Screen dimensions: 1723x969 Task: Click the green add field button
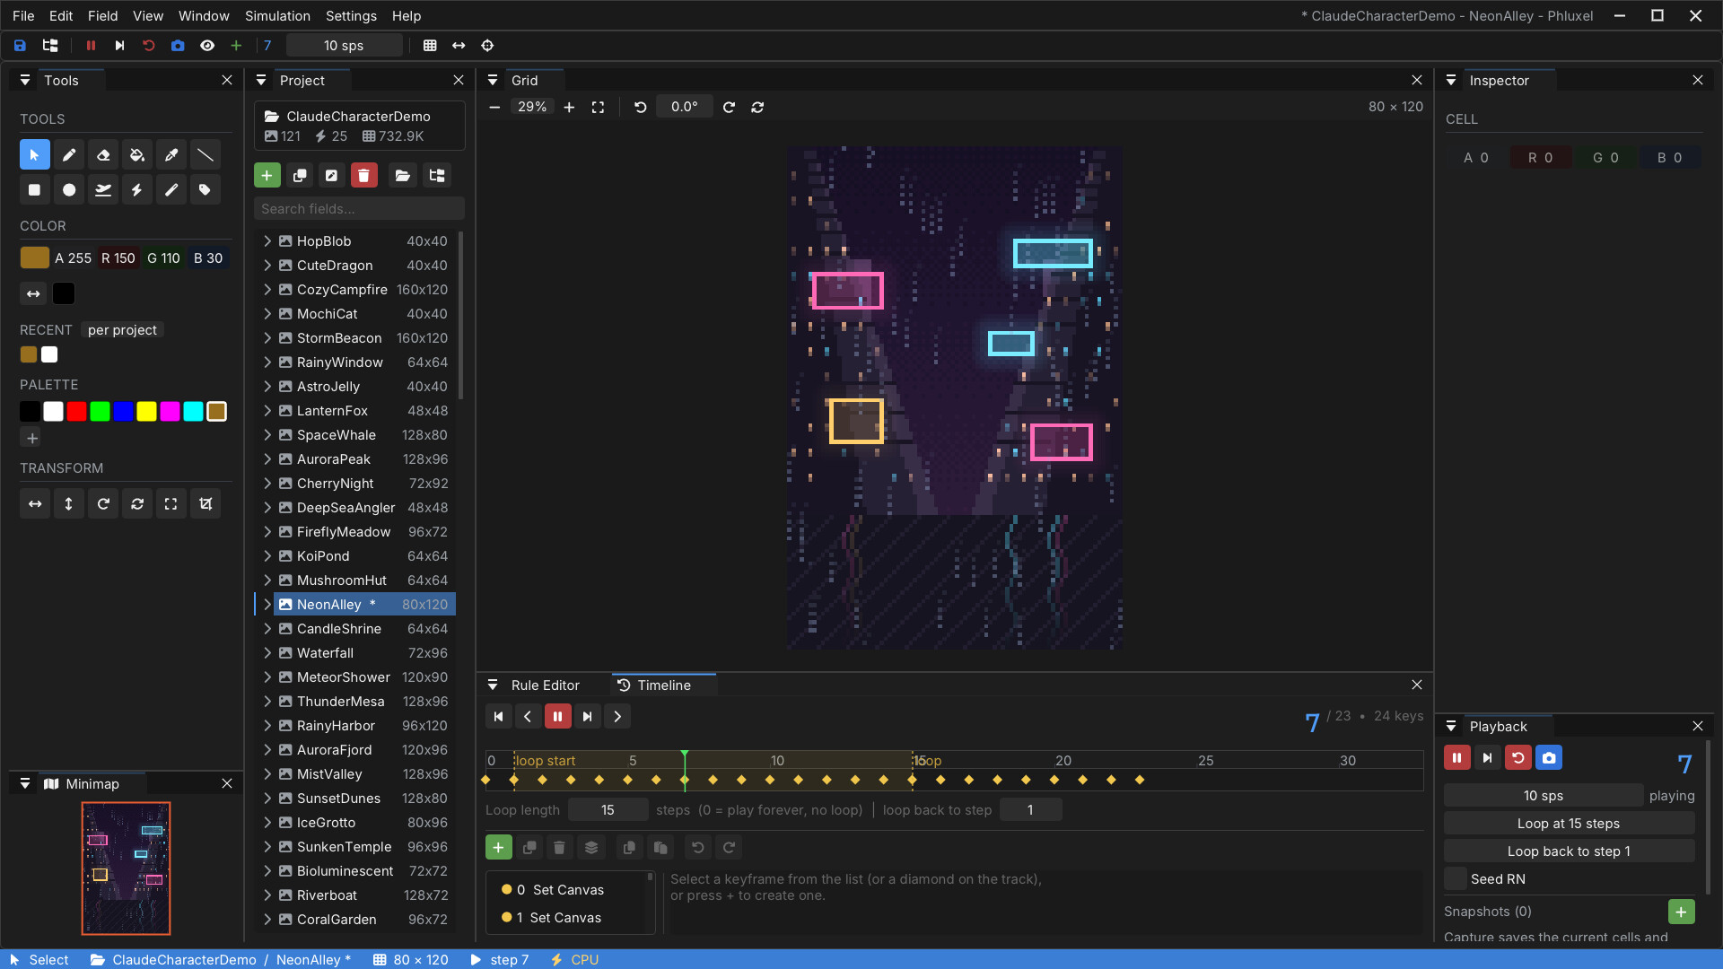267,176
